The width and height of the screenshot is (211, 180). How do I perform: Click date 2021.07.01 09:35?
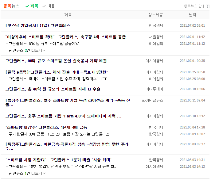[x=193, y=61]
